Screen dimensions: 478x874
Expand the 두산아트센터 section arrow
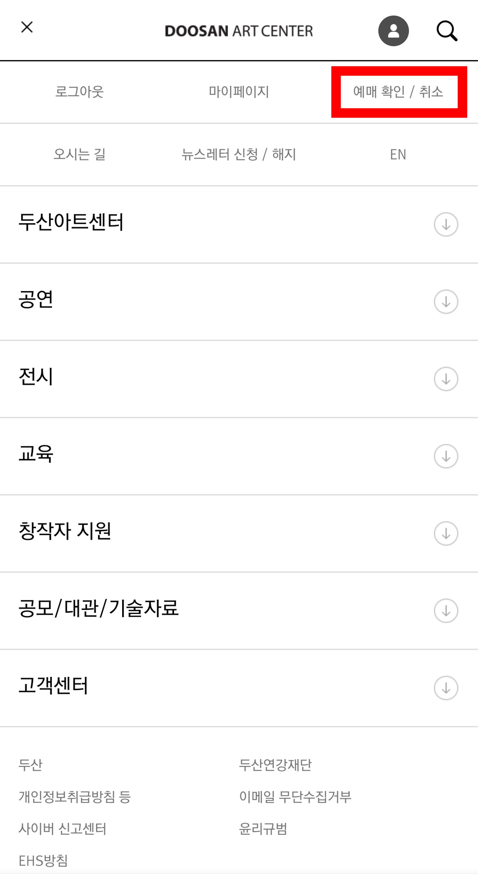pos(446,224)
